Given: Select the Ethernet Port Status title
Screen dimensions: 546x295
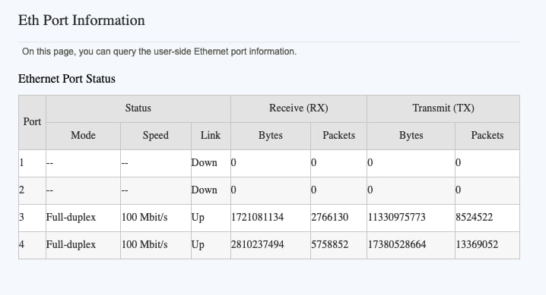Looking at the screenshot, I should click(x=66, y=79).
